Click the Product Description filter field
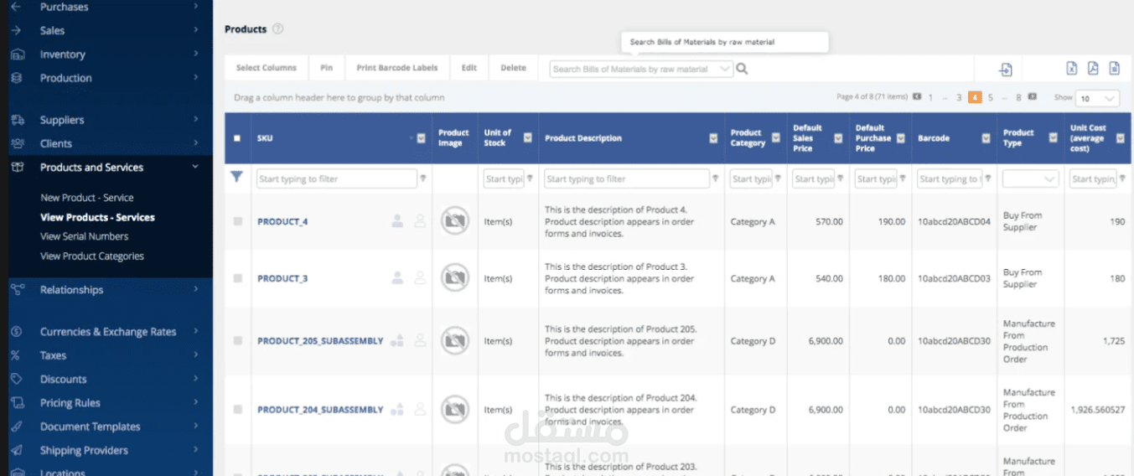Viewport: 1134px width, 476px height. (x=625, y=178)
